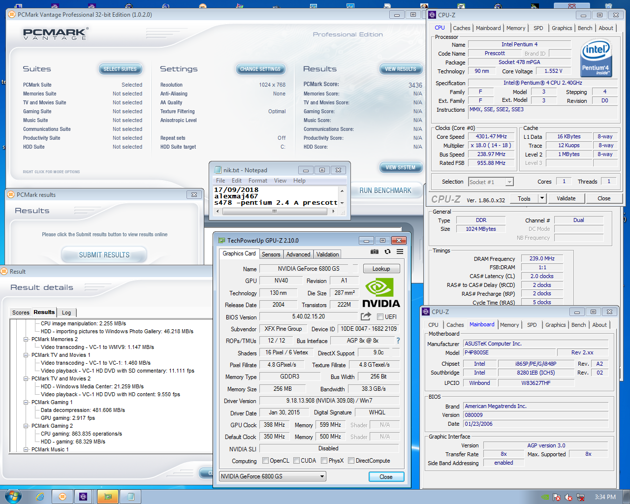Screen dimensions: 630x504
Task: Click the network tray icon
Action: [580, 497]
